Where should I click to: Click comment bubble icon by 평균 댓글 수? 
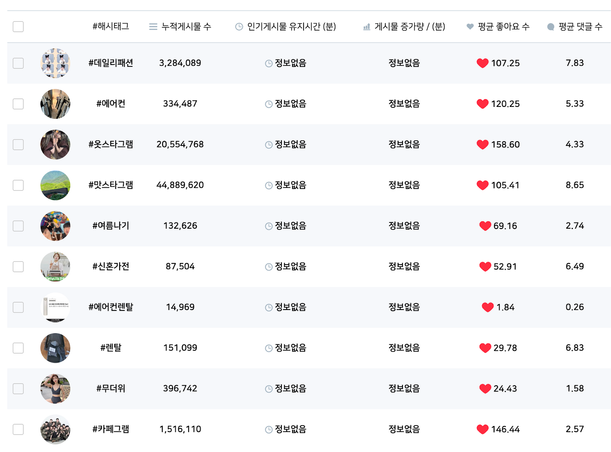pyautogui.click(x=551, y=27)
